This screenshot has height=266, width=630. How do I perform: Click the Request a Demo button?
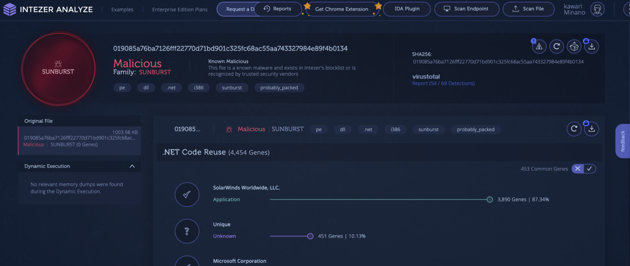pos(236,9)
